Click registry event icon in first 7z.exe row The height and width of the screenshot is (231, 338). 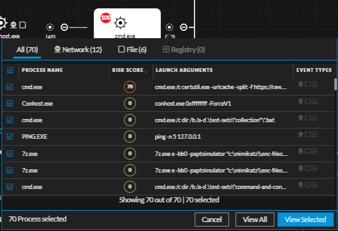coord(314,151)
